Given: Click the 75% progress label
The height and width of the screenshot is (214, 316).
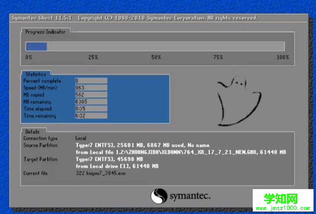Looking at the screenshot, I should coord(218,57).
